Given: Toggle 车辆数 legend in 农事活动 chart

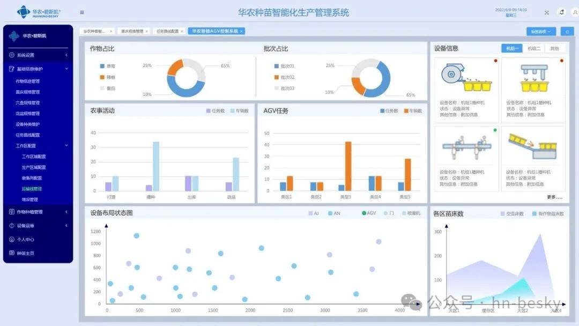Looking at the screenshot, I should pos(239,111).
